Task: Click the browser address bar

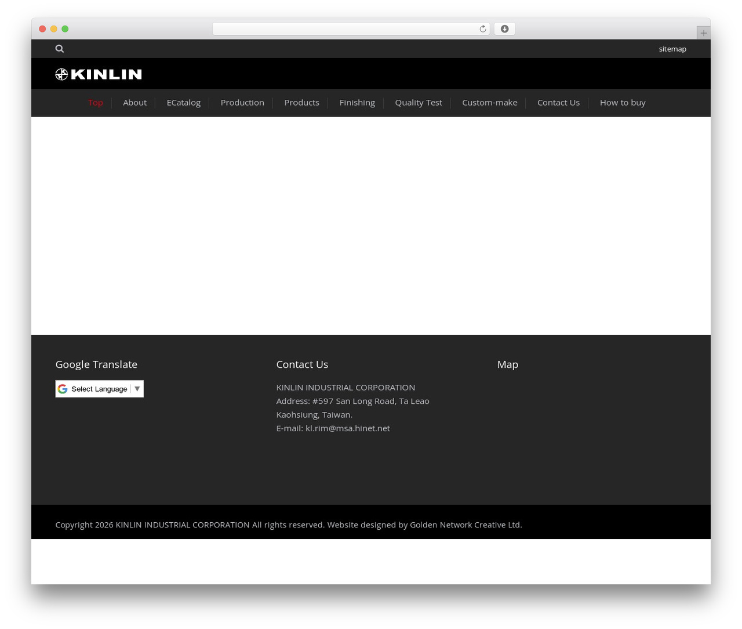Action: 351,29
